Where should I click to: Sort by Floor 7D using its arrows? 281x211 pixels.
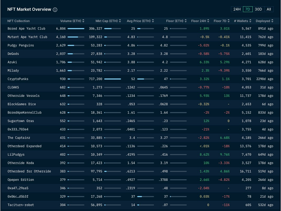pos(228,21)
